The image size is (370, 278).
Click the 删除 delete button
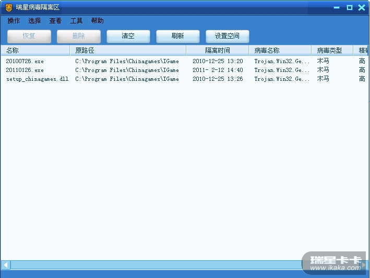coord(79,37)
